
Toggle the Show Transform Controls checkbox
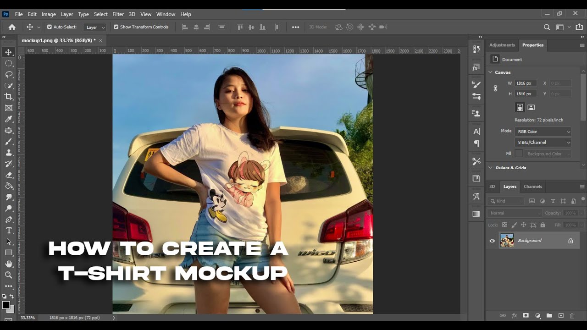tap(116, 27)
